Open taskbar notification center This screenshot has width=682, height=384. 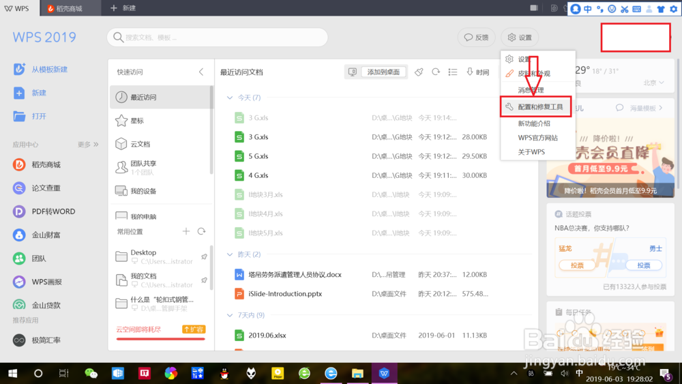pyautogui.click(x=666, y=374)
